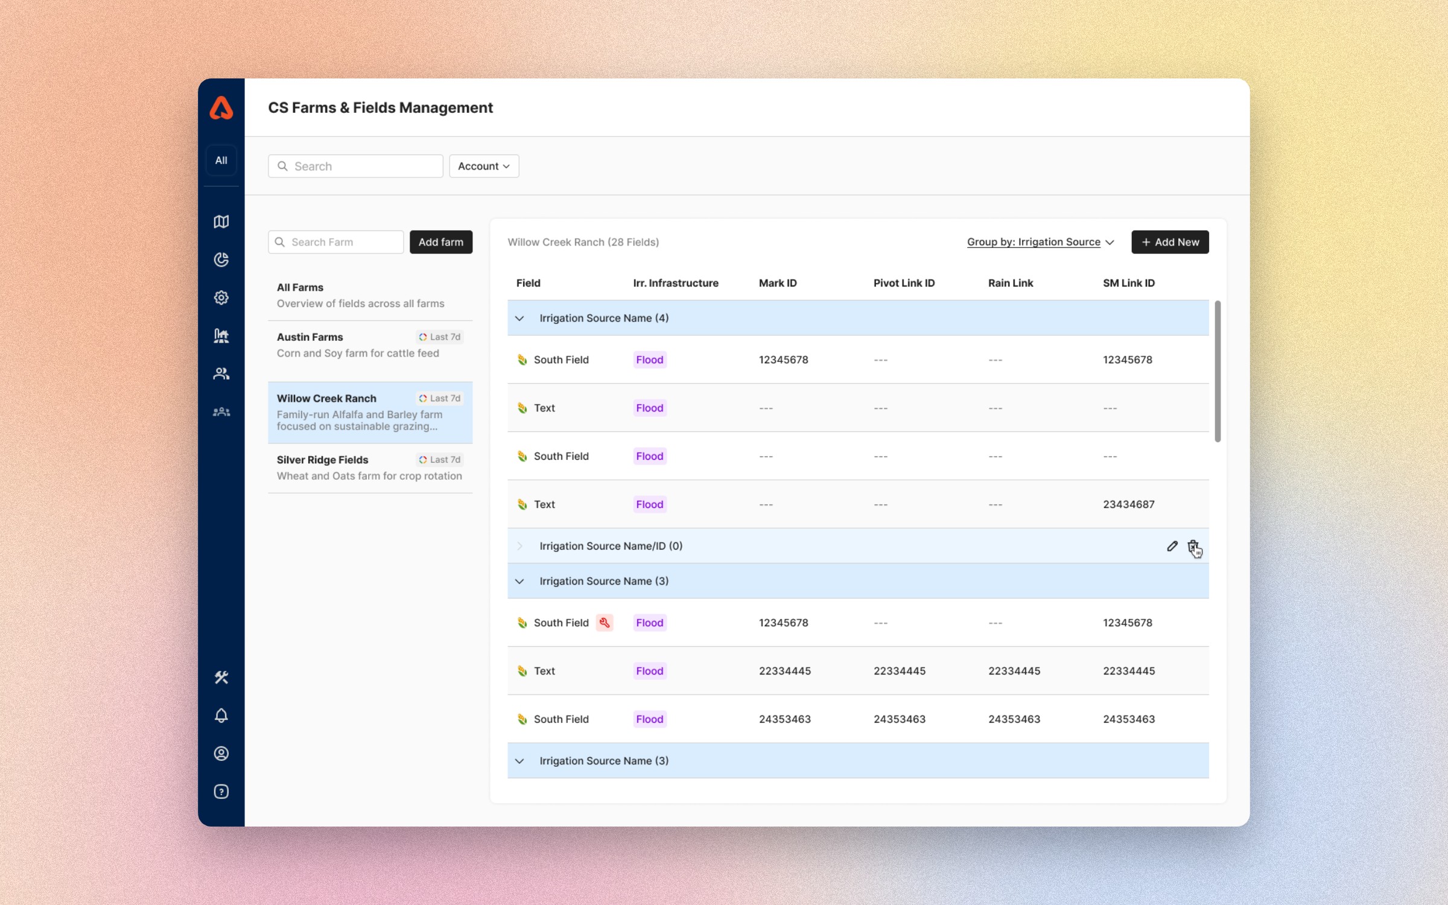Open the help question mark icon
The image size is (1448, 905).
coord(221,792)
